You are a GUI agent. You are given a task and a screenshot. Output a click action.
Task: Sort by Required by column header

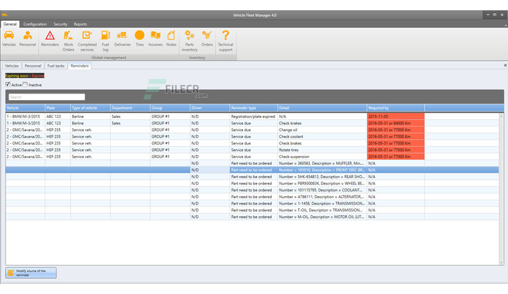point(396,108)
